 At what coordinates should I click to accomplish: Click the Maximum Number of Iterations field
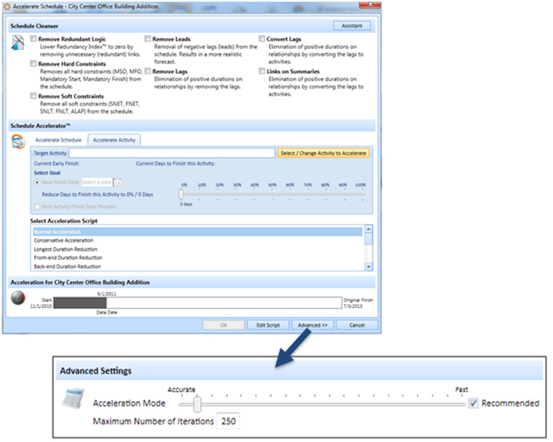[x=228, y=422]
